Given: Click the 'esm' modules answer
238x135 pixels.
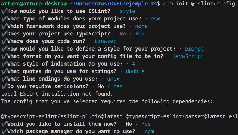Looking at the screenshot, I should 155,19.
